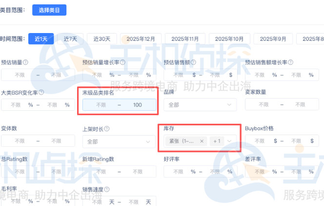Focus the 大类BSR变化率 maximum field
324x206 pixels.
pos(52,105)
